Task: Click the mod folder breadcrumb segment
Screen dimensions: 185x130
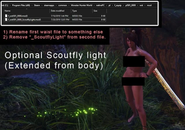Action: coord(149,5)
